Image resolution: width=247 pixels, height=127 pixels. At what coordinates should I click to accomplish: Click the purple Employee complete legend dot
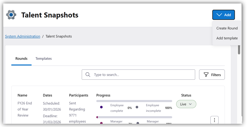tap(101, 107)
